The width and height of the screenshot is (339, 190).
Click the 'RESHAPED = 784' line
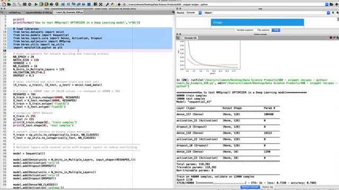click(x=24, y=94)
